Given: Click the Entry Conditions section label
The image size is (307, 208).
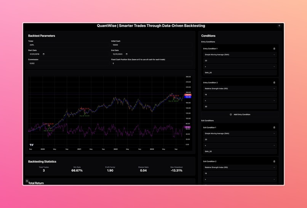Looking at the screenshot, I should pyautogui.click(x=208, y=42).
